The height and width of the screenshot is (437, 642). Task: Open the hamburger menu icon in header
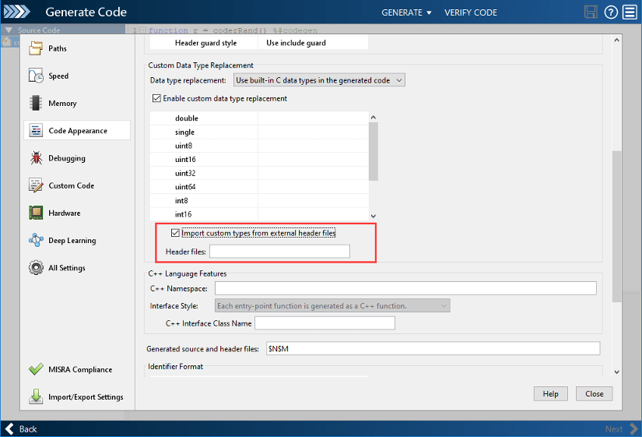coord(630,12)
